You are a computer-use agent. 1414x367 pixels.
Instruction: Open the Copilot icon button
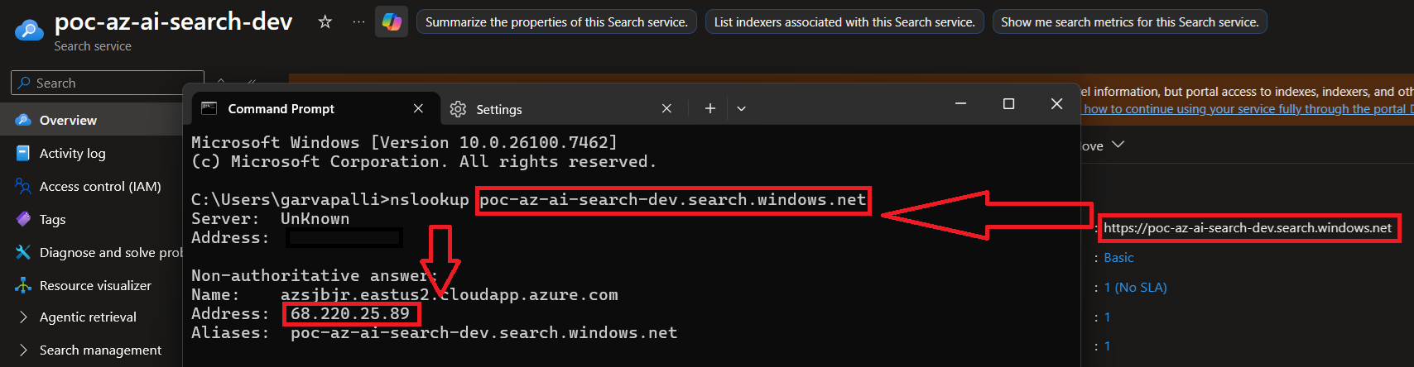pyautogui.click(x=392, y=21)
